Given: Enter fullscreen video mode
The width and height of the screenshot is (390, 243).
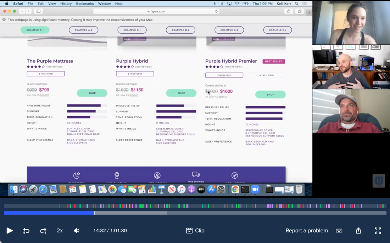Looking at the screenshot, I should [378, 231].
